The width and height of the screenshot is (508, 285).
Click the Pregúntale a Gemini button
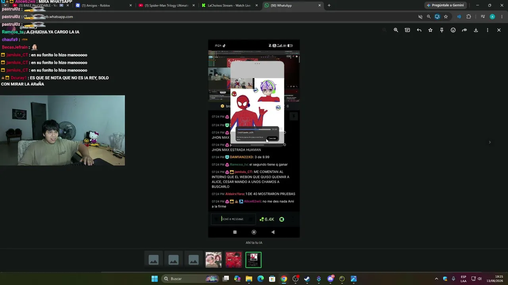pyautogui.click(x=445, y=6)
